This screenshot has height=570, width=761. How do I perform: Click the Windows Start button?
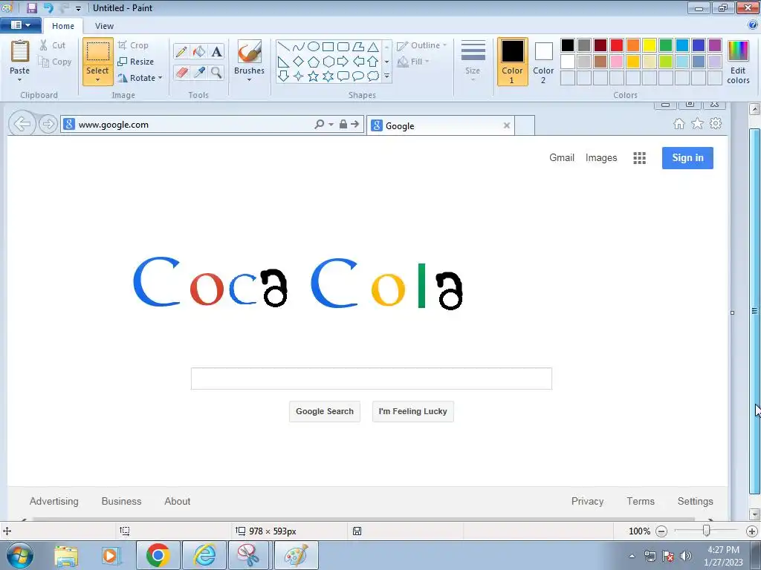point(19,555)
